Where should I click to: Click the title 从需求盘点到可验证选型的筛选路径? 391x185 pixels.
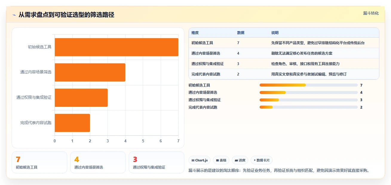point(66,15)
